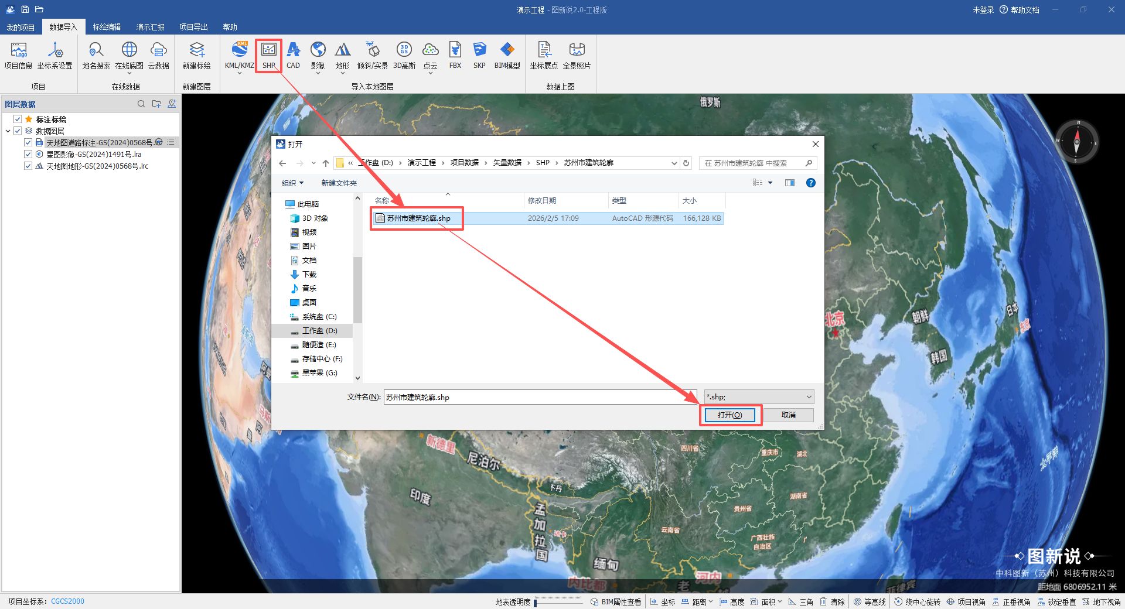Open 坐标系设置 coordinate system settings
The height and width of the screenshot is (609, 1125).
pos(55,56)
